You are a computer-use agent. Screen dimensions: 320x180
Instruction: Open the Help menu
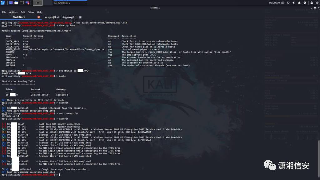point(40,12)
